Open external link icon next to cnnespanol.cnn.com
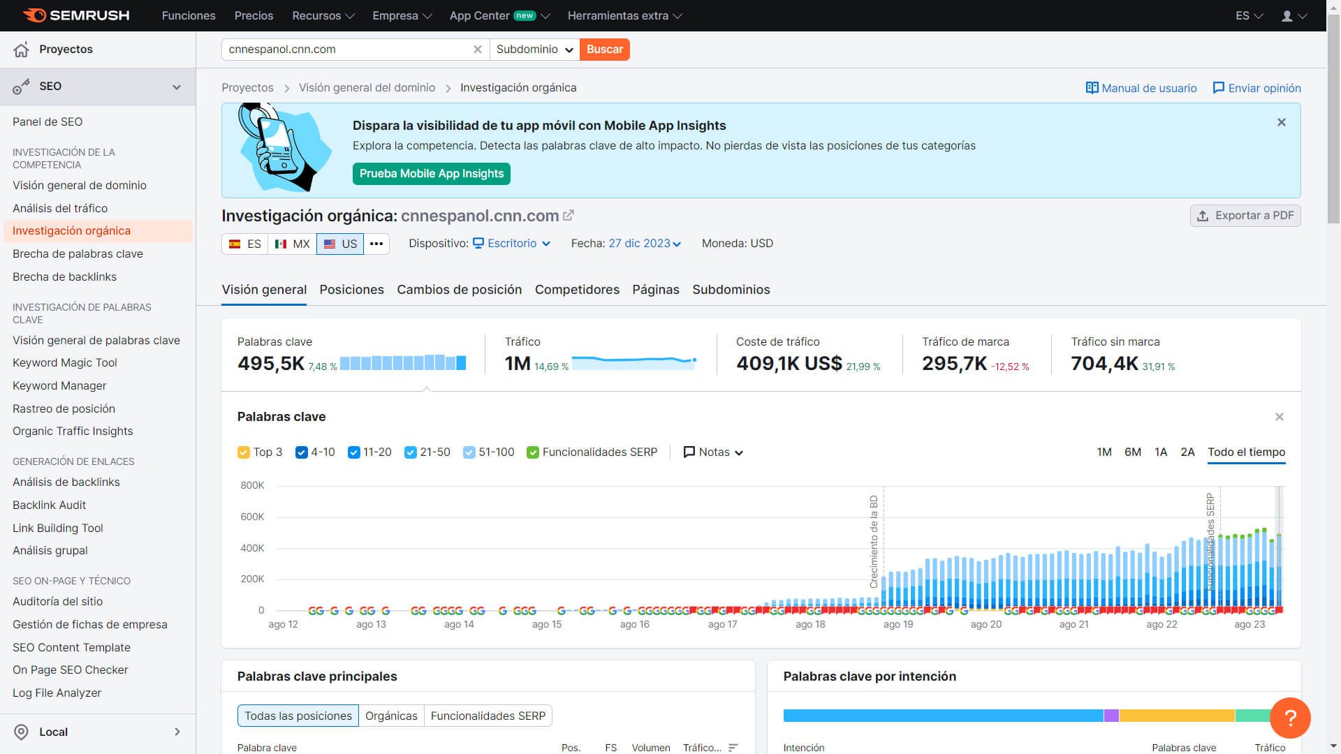Viewport: 1341px width, 754px height. point(569,216)
